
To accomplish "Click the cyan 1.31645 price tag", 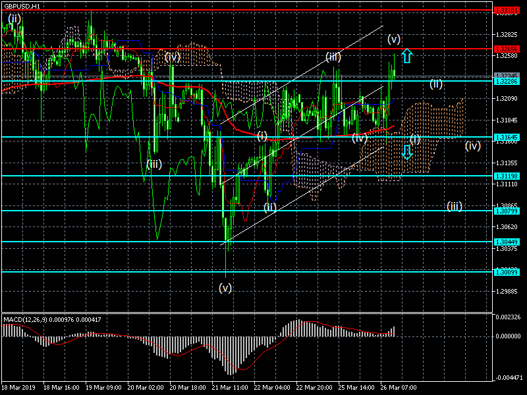I will pos(507,137).
